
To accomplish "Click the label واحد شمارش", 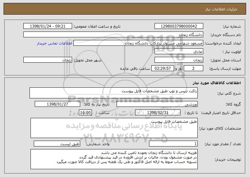I will pyautogui.click(x=98, y=144).
